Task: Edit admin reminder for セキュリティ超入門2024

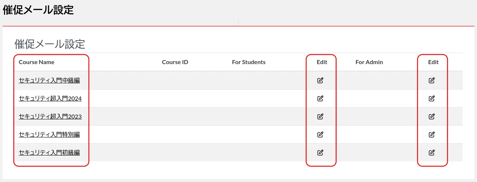Action: pyautogui.click(x=432, y=98)
